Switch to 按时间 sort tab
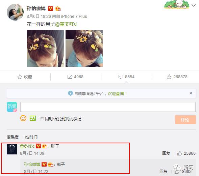Screen dimensions: 199x176 coord(31,137)
